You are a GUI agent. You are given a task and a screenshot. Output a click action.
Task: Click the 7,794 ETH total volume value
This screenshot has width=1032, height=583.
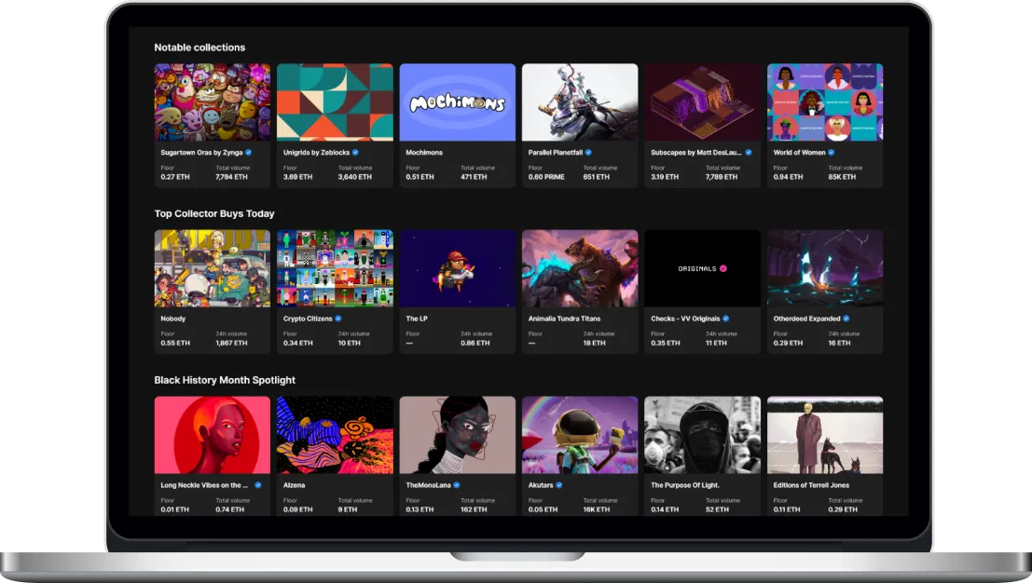[232, 177]
